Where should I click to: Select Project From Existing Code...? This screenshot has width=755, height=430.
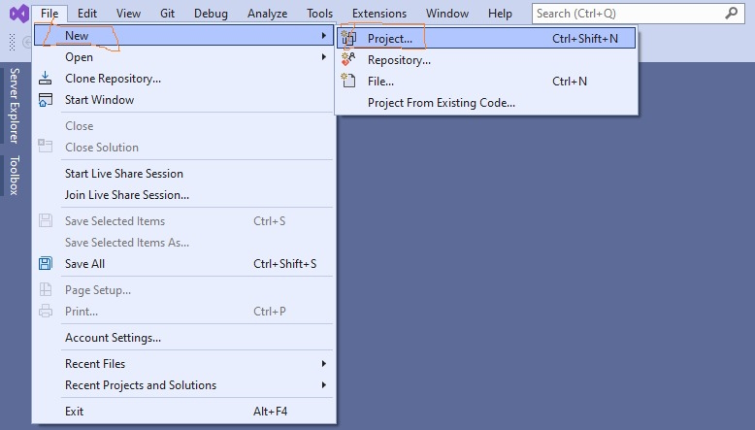click(x=486, y=103)
